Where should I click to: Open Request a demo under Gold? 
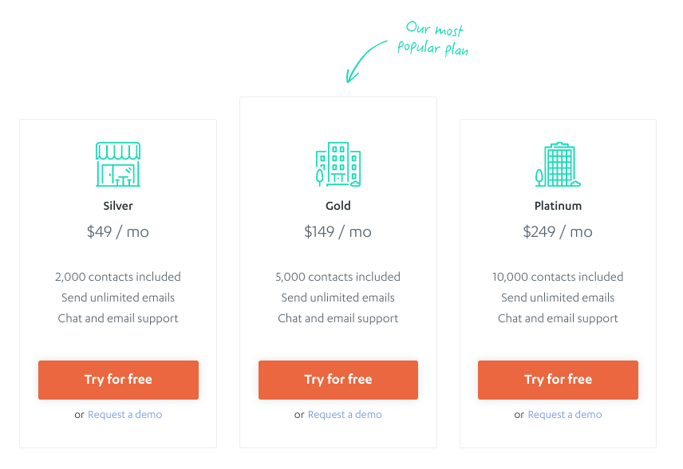pyautogui.click(x=345, y=415)
